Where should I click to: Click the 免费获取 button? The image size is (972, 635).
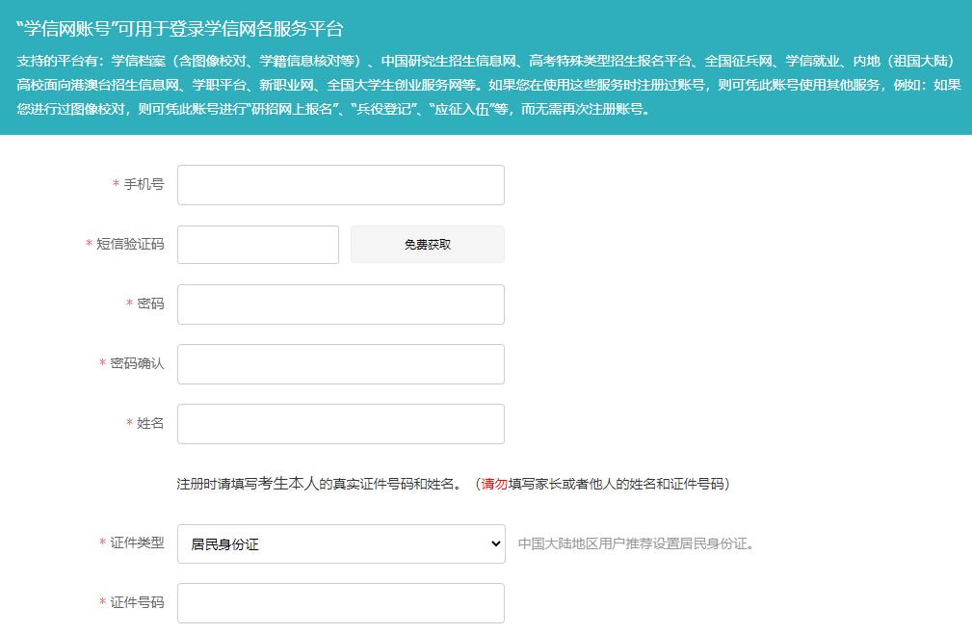[428, 245]
